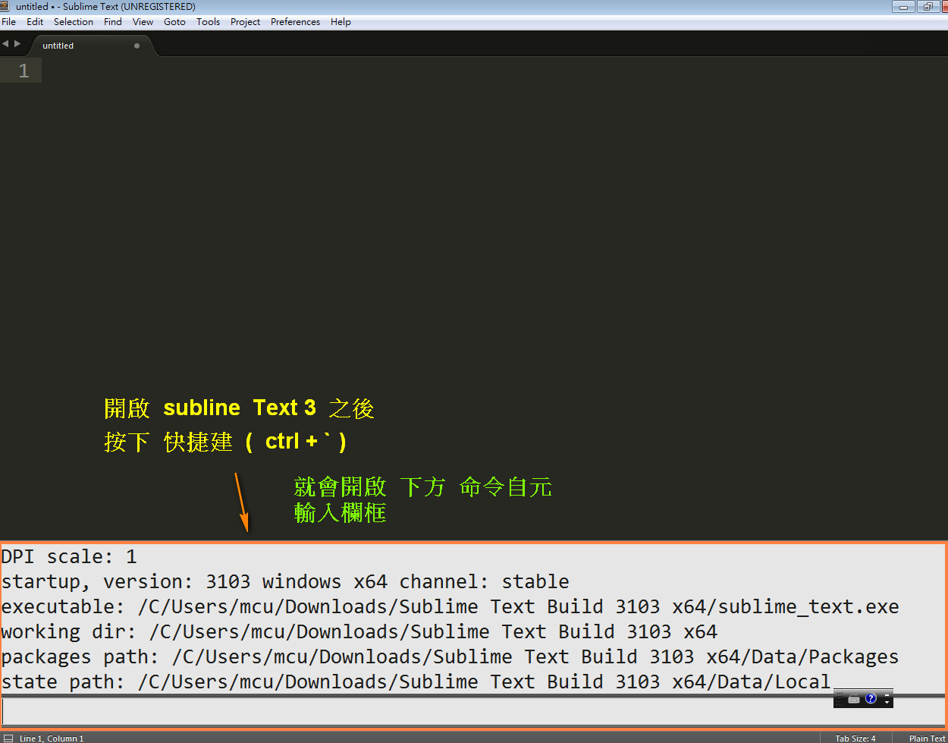The width and height of the screenshot is (948, 743).
Task: Close the untitled tab via its dot
Action: (x=137, y=46)
